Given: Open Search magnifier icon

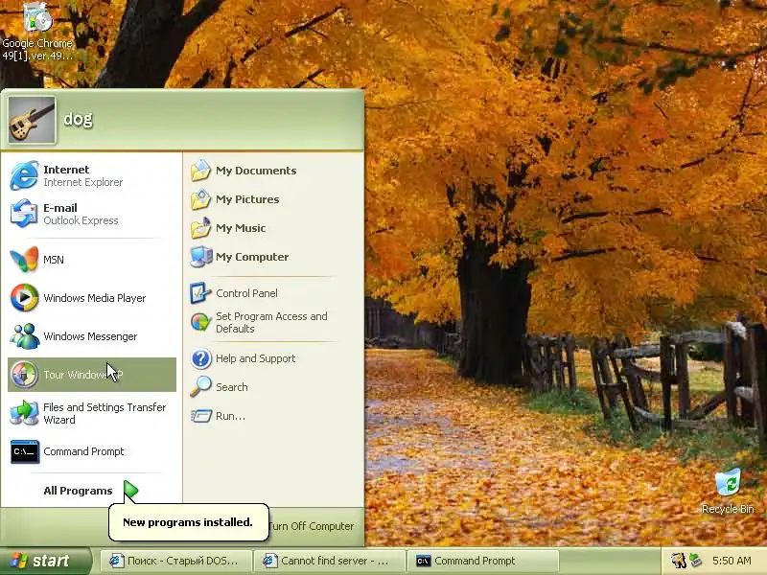Looking at the screenshot, I should (x=200, y=387).
